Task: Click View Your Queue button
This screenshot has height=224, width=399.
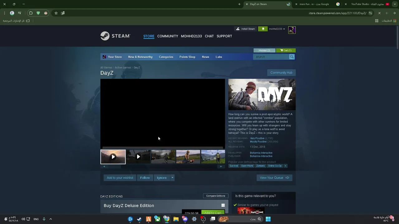Action: (274, 178)
